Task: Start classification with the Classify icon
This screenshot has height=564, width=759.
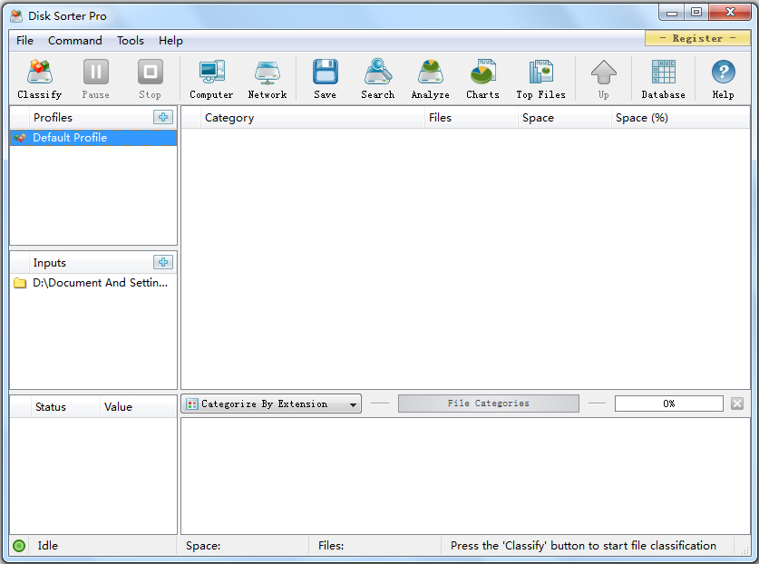Action: tap(40, 79)
